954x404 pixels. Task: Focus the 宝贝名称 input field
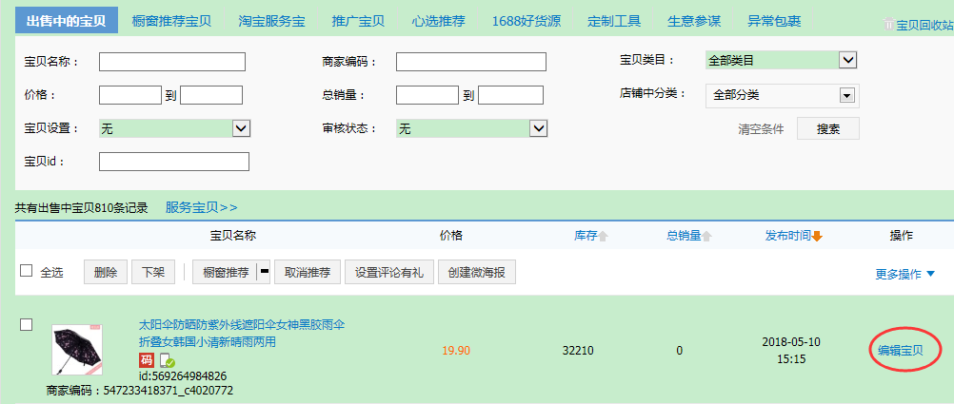[x=172, y=62]
